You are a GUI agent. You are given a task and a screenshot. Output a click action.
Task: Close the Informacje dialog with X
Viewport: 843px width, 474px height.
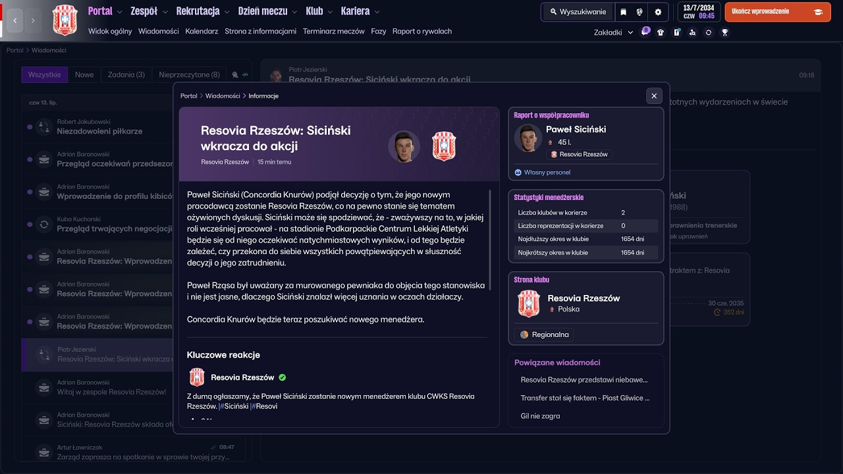[x=654, y=96]
